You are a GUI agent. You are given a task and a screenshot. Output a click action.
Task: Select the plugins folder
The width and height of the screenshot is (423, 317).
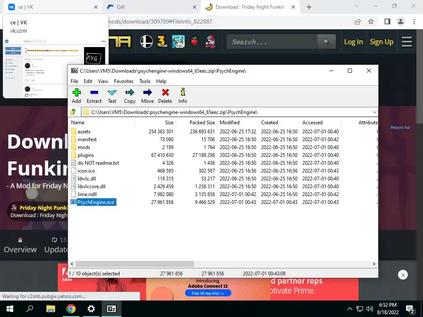click(86, 155)
